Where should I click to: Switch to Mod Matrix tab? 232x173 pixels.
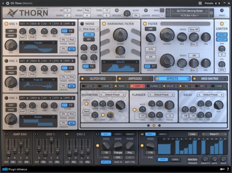pyautogui.click(x=210, y=79)
